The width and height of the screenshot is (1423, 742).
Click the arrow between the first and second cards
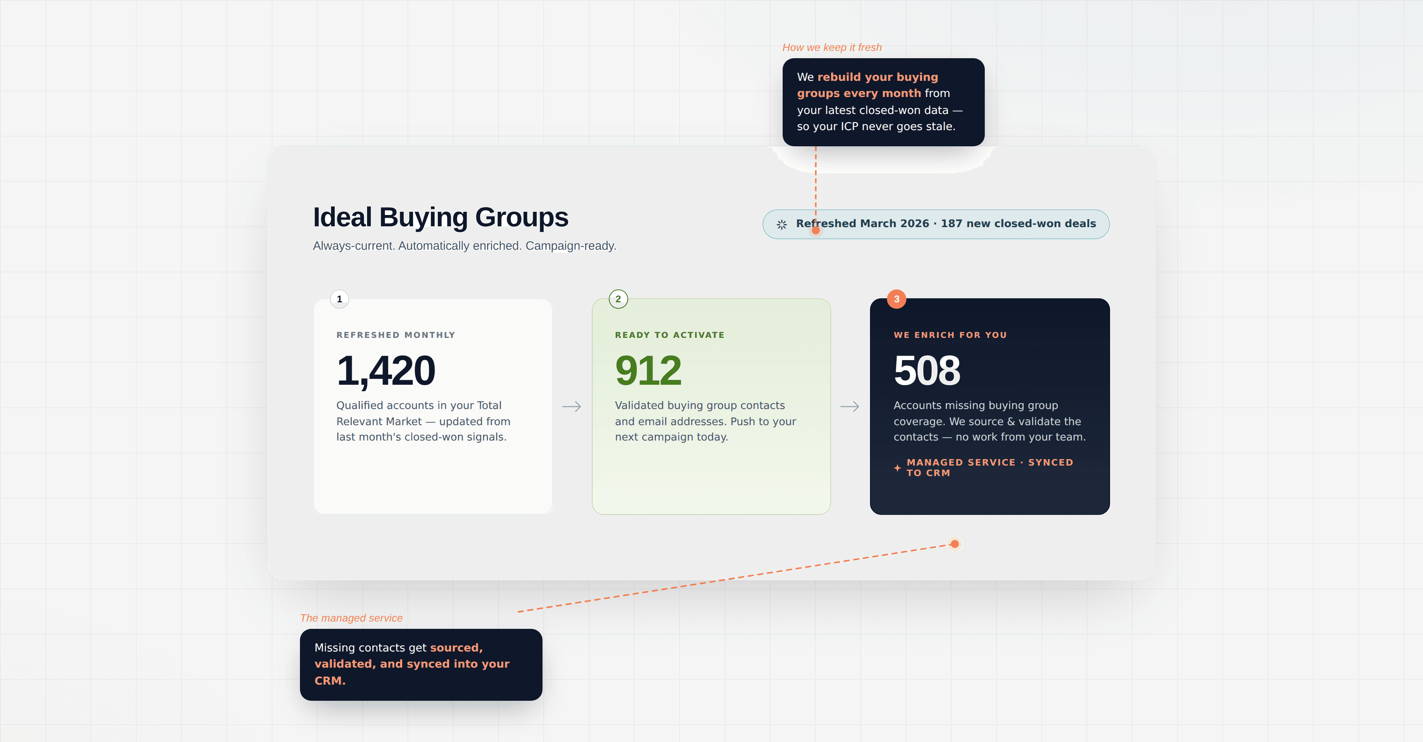pos(572,406)
